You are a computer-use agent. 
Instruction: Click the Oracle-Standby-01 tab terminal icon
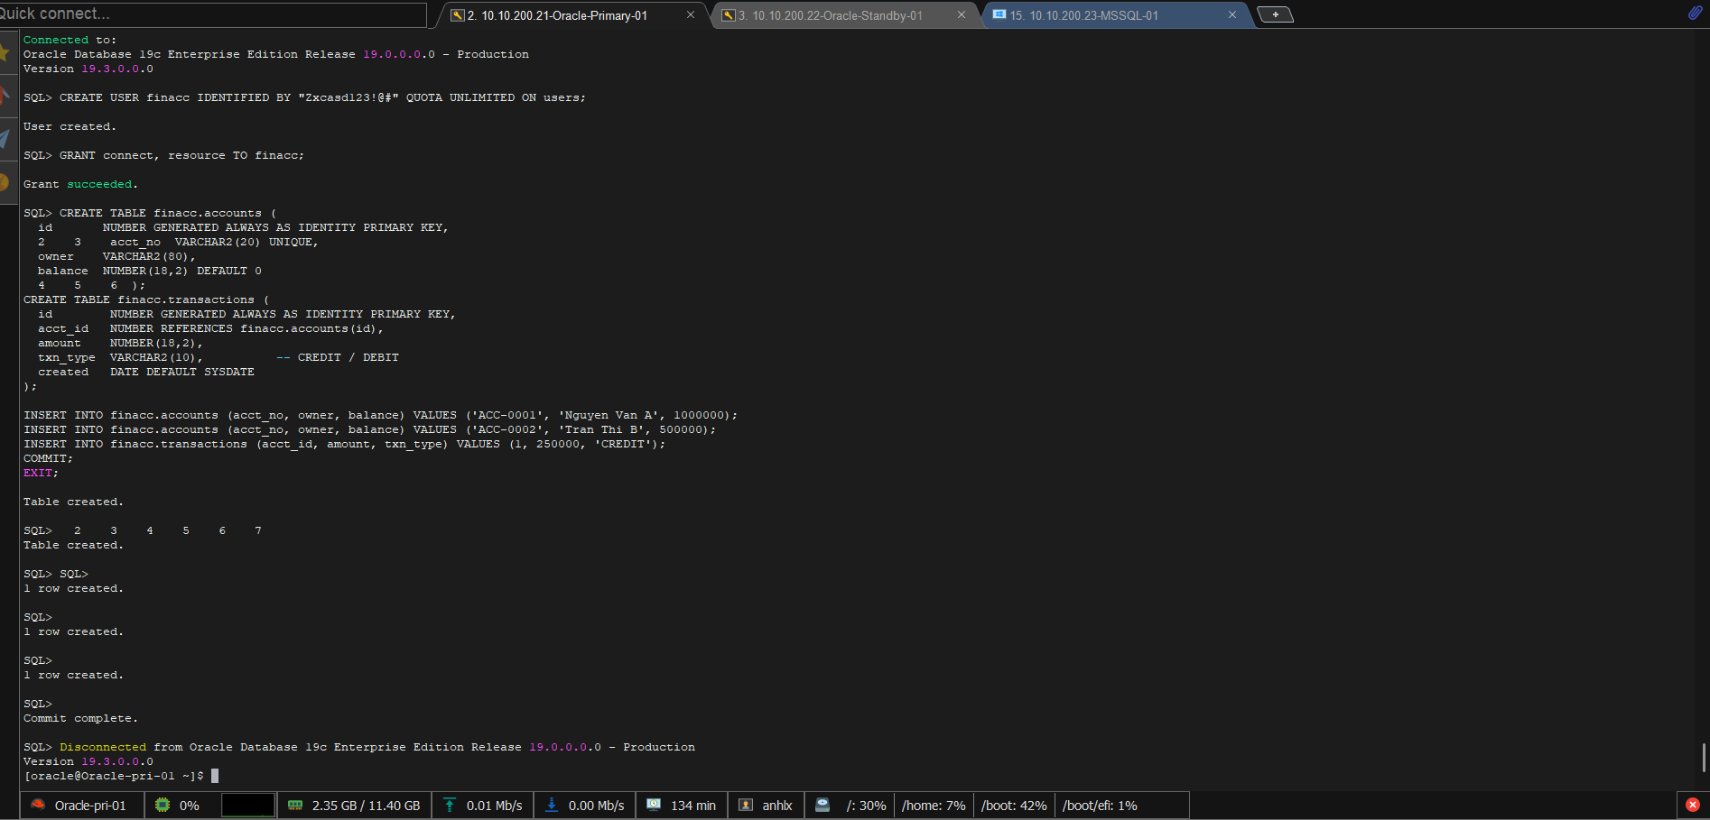point(728,15)
